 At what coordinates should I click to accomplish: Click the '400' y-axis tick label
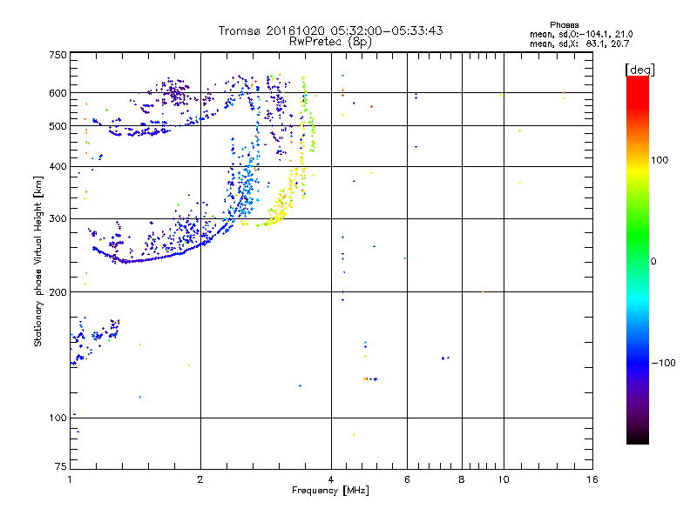(58, 166)
